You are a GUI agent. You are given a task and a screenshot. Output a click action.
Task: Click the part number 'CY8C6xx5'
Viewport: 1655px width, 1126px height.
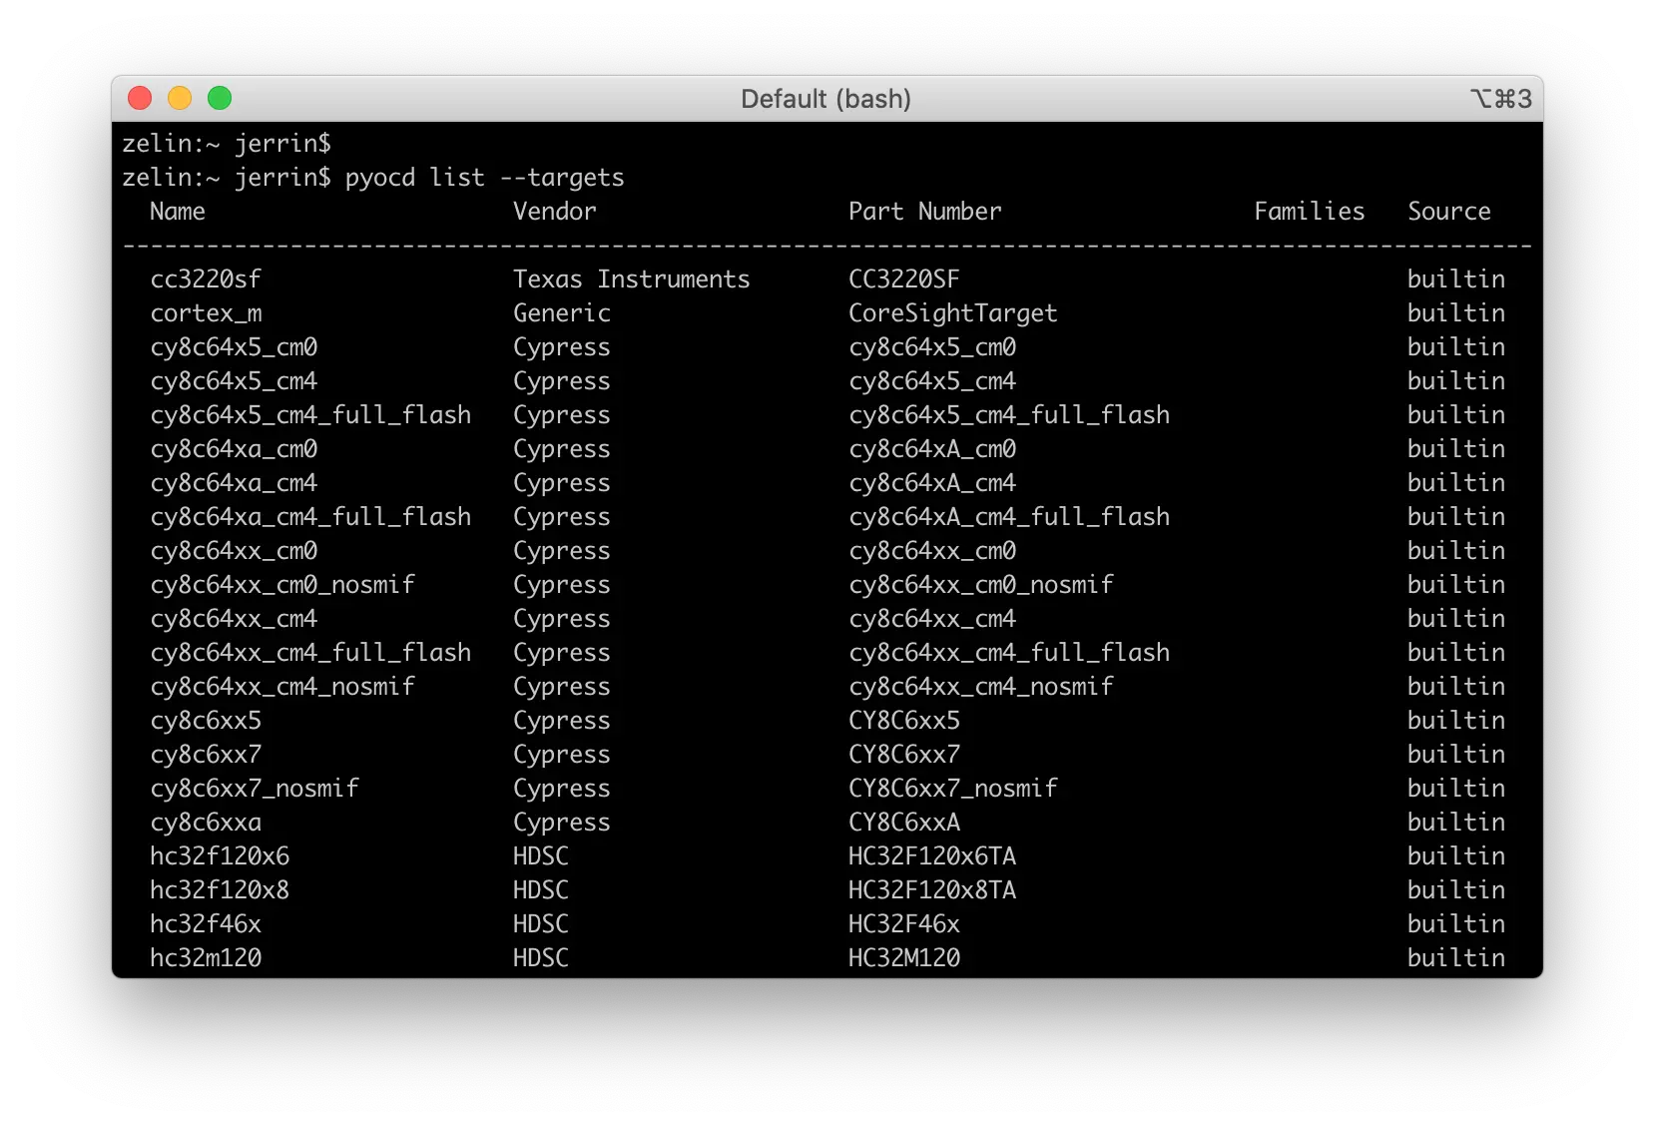(x=904, y=721)
